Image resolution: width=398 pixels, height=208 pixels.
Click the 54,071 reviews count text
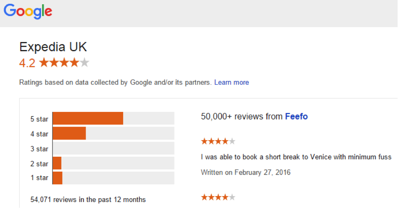click(88, 200)
